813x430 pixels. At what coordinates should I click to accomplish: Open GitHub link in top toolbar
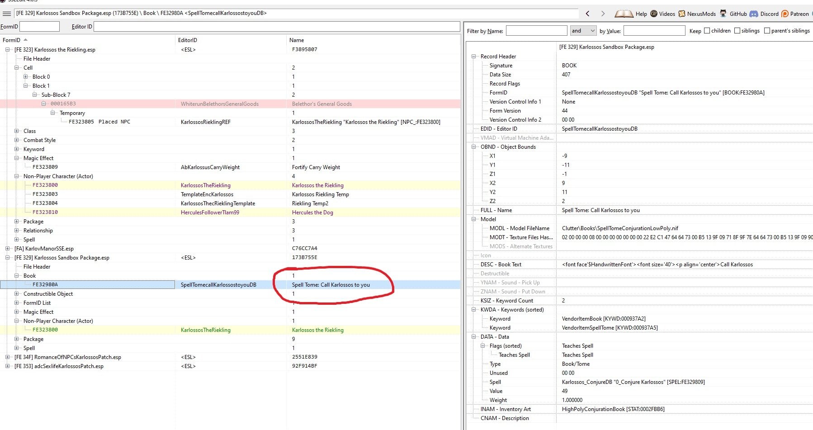(733, 14)
